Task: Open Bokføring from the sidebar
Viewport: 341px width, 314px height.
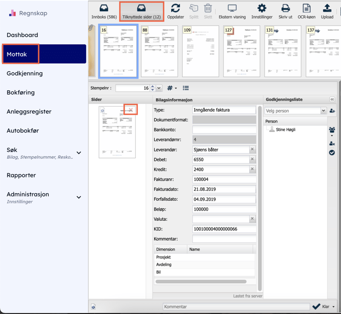Action: tap(21, 92)
